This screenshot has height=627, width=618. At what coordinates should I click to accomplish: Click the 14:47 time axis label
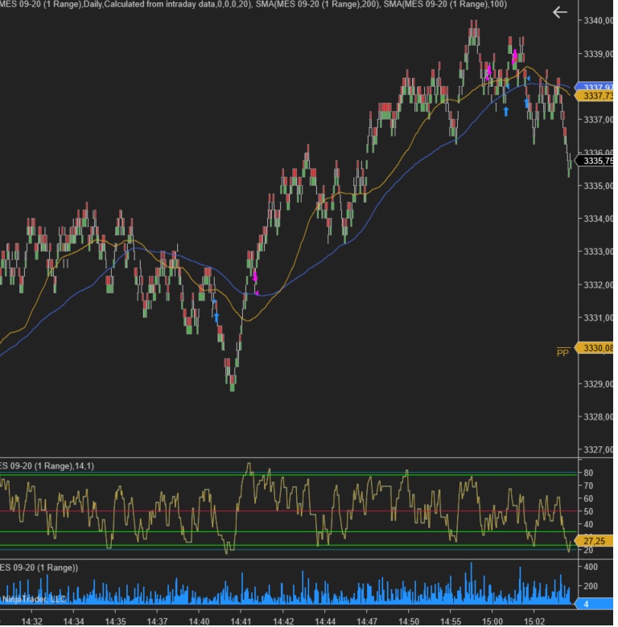coord(367,621)
